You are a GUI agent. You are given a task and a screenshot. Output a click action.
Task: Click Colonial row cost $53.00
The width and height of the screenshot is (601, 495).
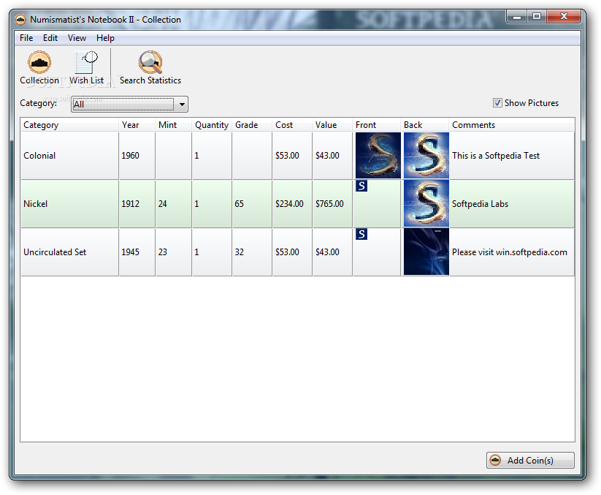coord(292,156)
